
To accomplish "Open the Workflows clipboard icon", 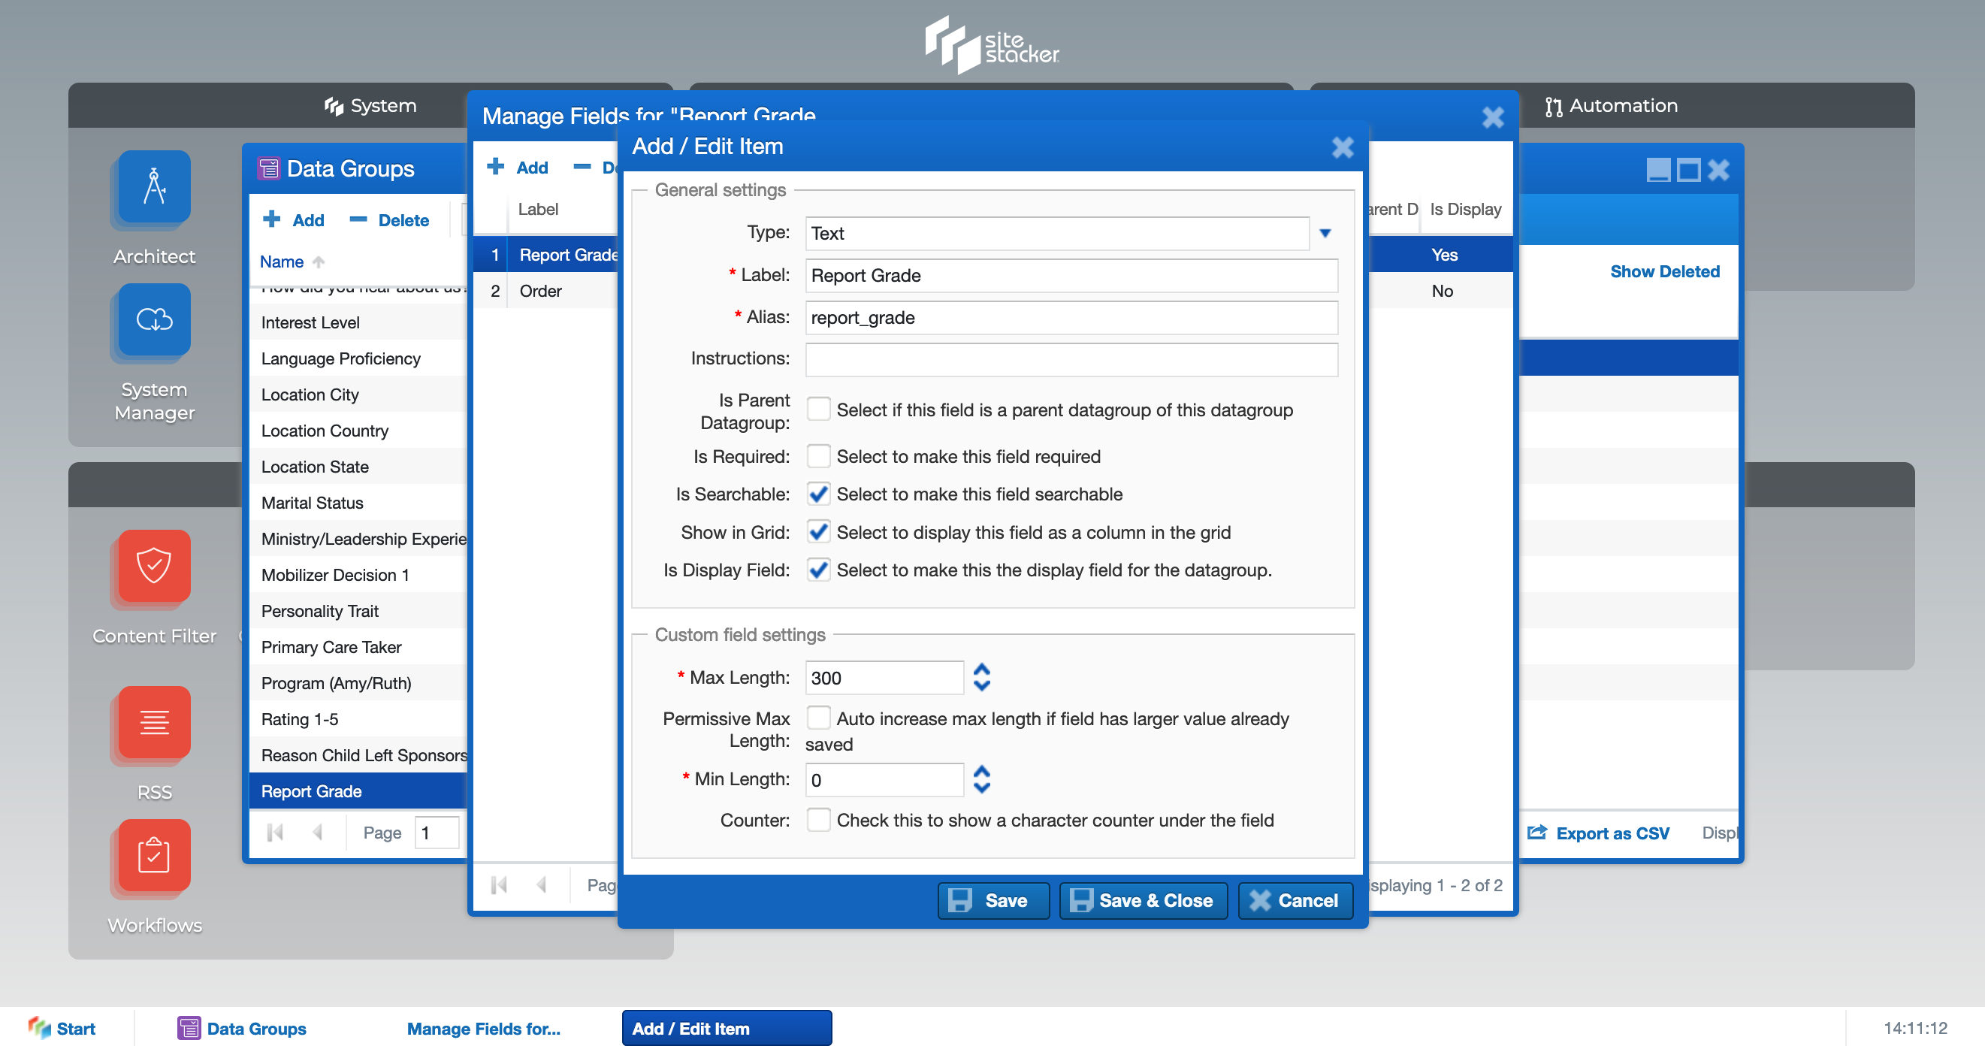I will pos(154,855).
